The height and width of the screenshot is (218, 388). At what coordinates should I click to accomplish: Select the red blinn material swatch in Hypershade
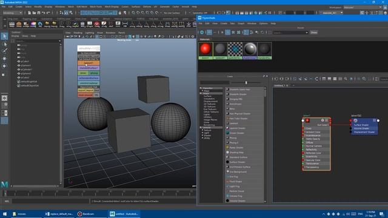point(206,50)
